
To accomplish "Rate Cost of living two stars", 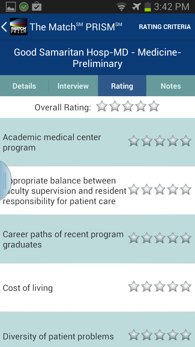I will 147,287.
